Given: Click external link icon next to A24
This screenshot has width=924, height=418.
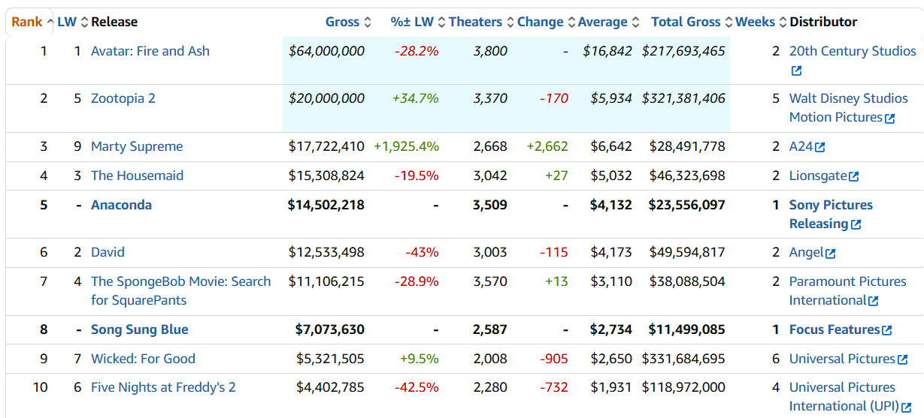Looking at the screenshot, I should click(x=820, y=148).
